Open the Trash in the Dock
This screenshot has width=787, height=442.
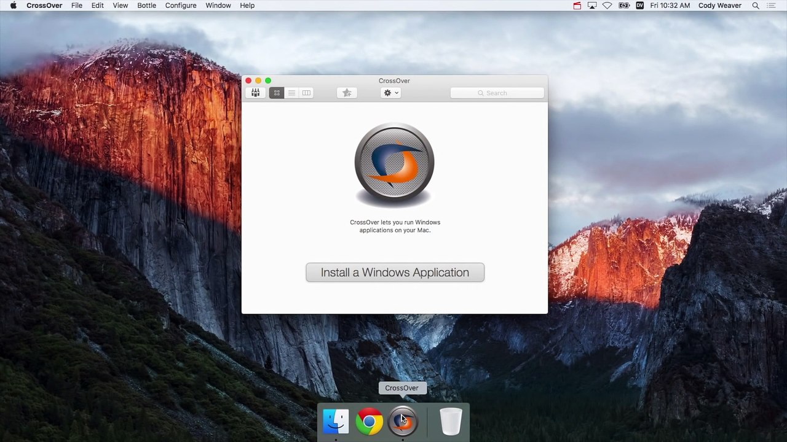451,422
